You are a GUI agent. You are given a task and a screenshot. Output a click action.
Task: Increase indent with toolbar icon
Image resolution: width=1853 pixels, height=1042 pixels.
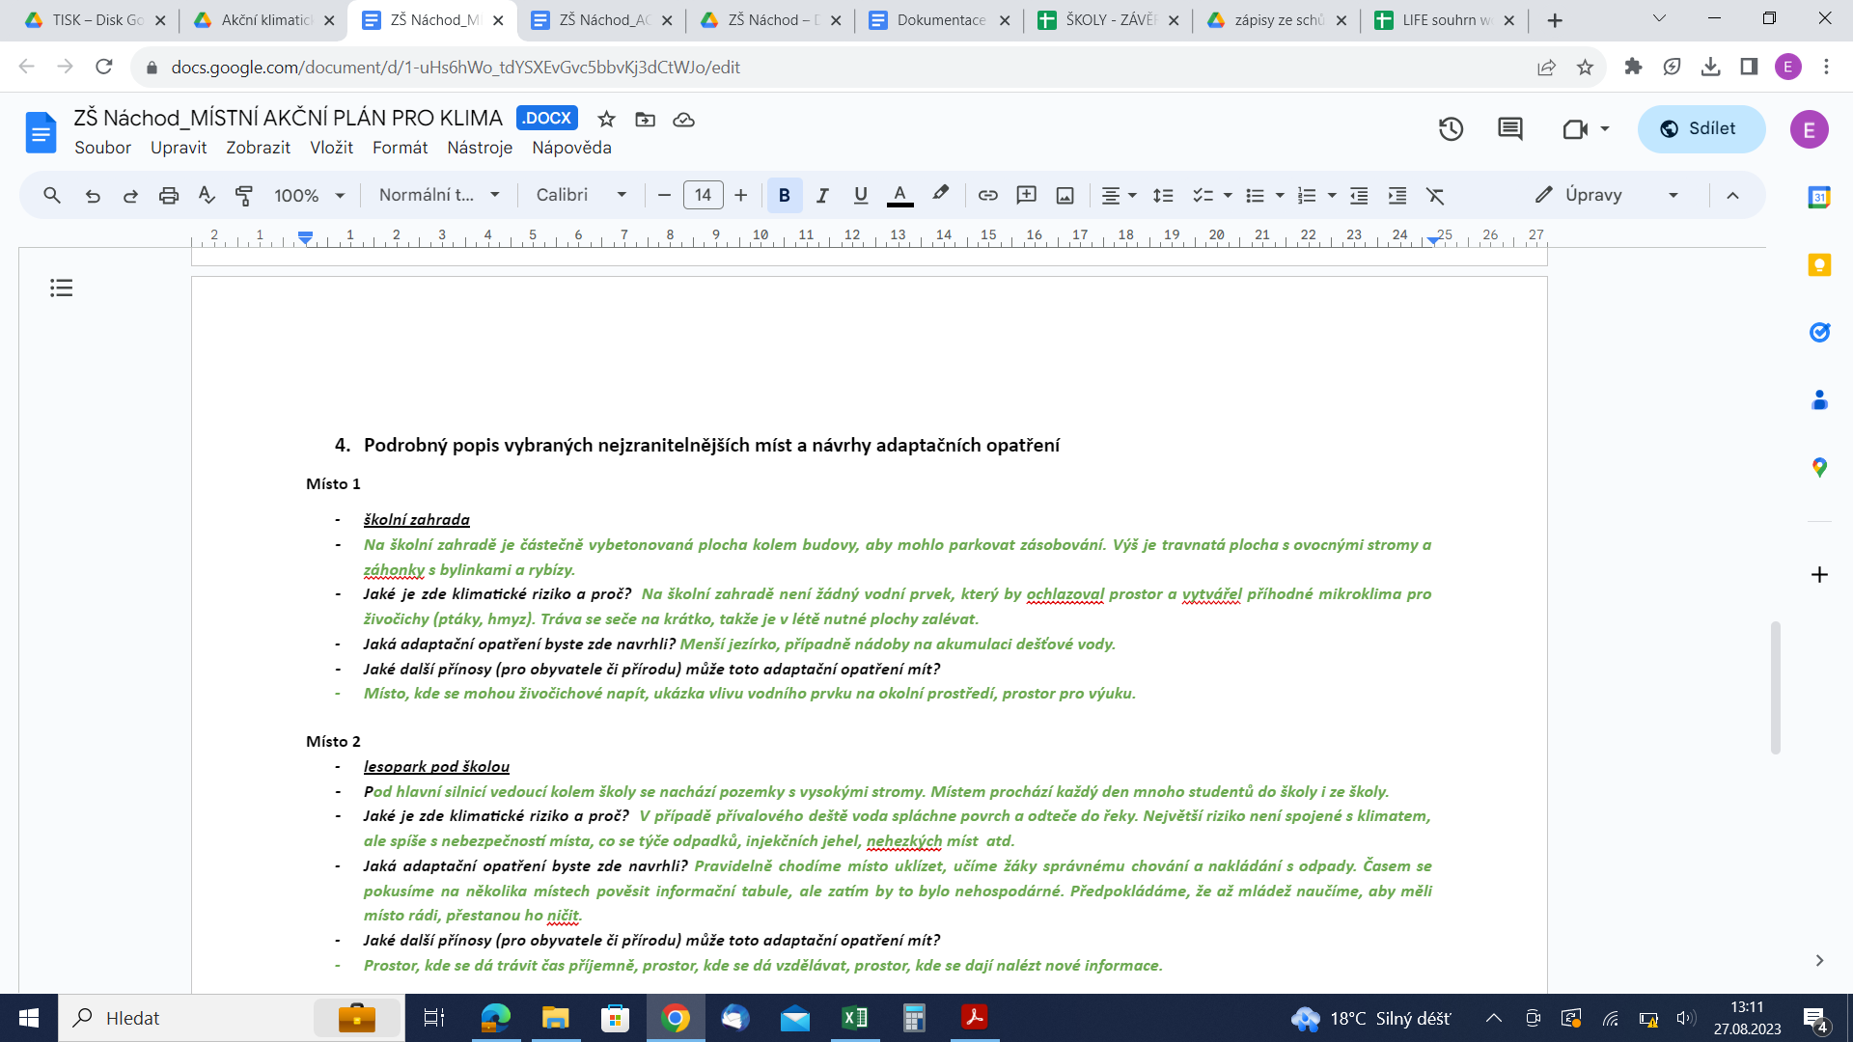tap(1397, 196)
